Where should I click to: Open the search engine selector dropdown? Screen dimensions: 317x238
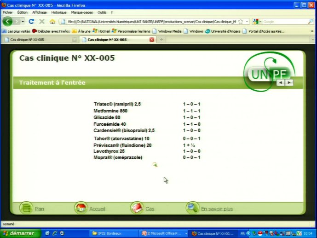pos(257,22)
